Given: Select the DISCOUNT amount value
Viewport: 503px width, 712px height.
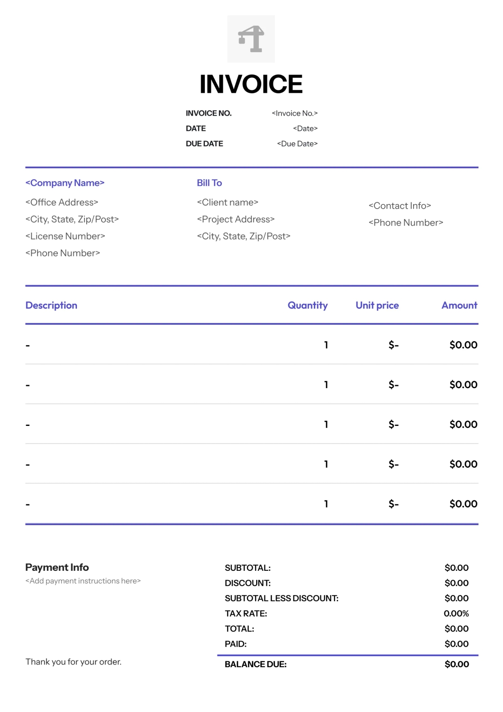Looking at the screenshot, I should (x=456, y=583).
